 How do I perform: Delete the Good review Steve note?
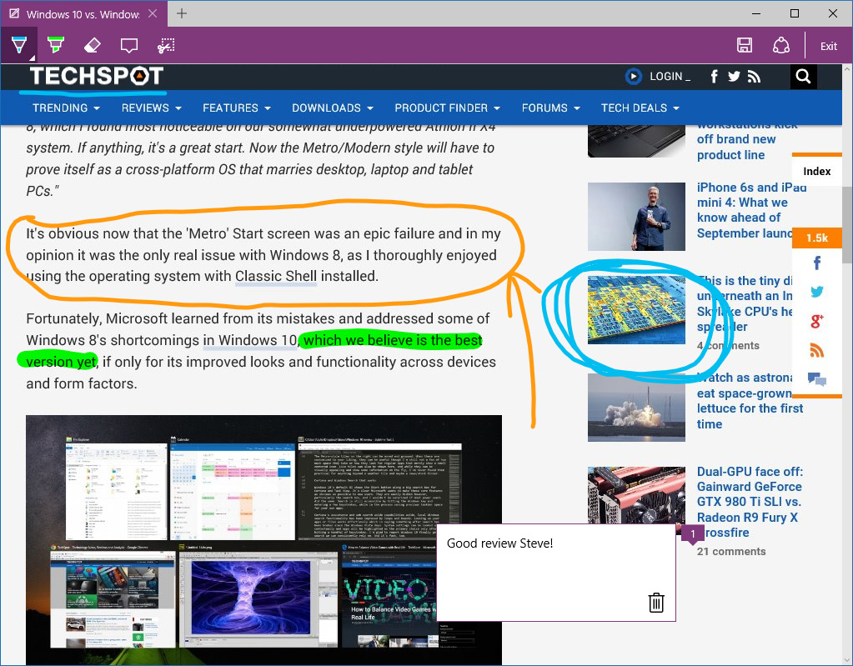pos(656,603)
